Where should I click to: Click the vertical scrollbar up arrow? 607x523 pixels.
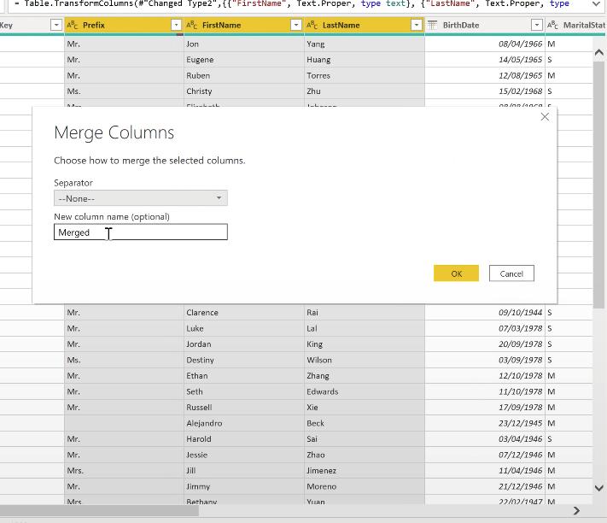coord(598,53)
